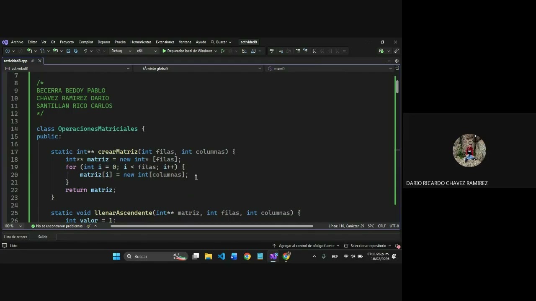Close the actividad8.cpp tab
536x301 pixels.
point(40,61)
